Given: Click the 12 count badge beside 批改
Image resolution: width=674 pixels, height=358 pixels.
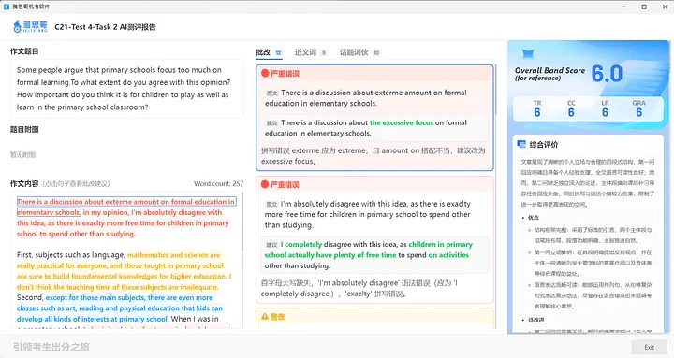Looking at the screenshot, I should pyautogui.click(x=278, y=52).
